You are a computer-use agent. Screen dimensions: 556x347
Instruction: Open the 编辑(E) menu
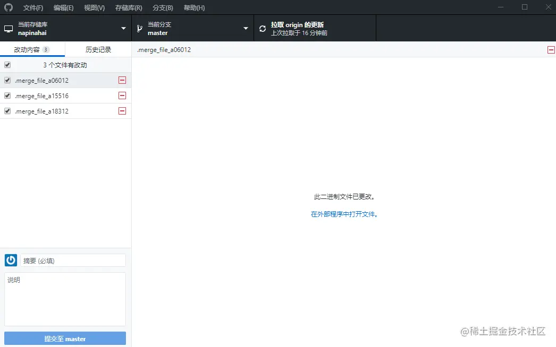(x=63, y=8)
